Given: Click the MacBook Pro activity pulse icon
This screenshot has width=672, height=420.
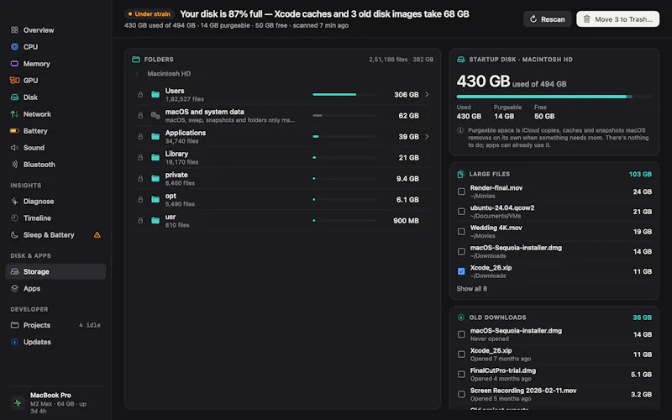Looking at the screenshot, I should point(18,403).
